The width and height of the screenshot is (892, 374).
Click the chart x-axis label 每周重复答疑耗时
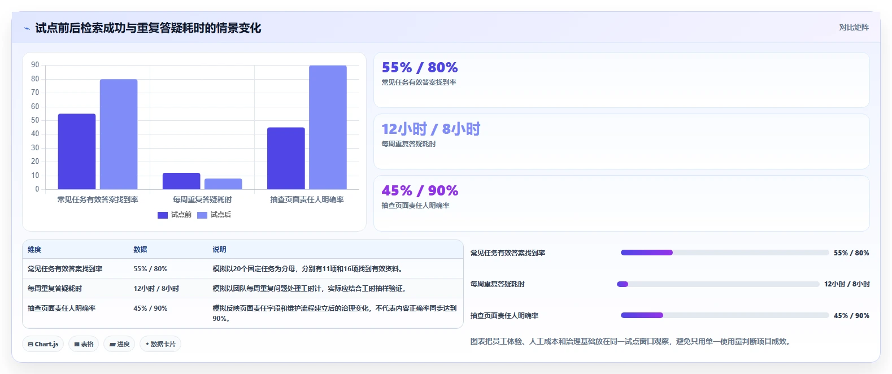[x=202, y=199]
